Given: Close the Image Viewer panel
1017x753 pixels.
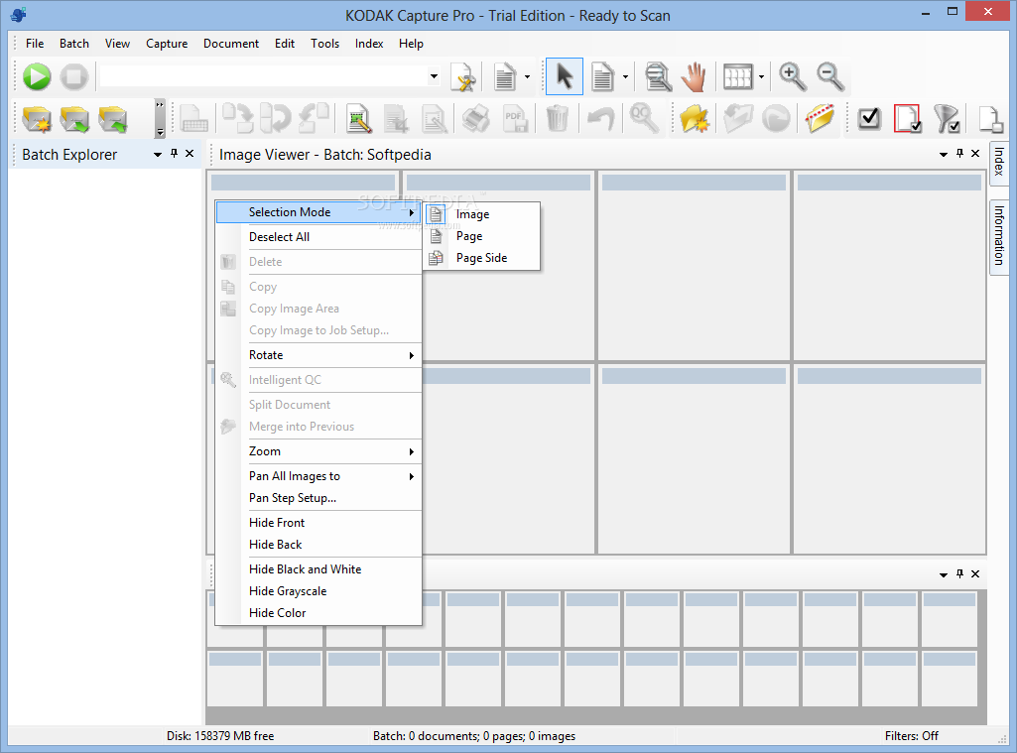Looking at the screenshot, I should [975, 154].
